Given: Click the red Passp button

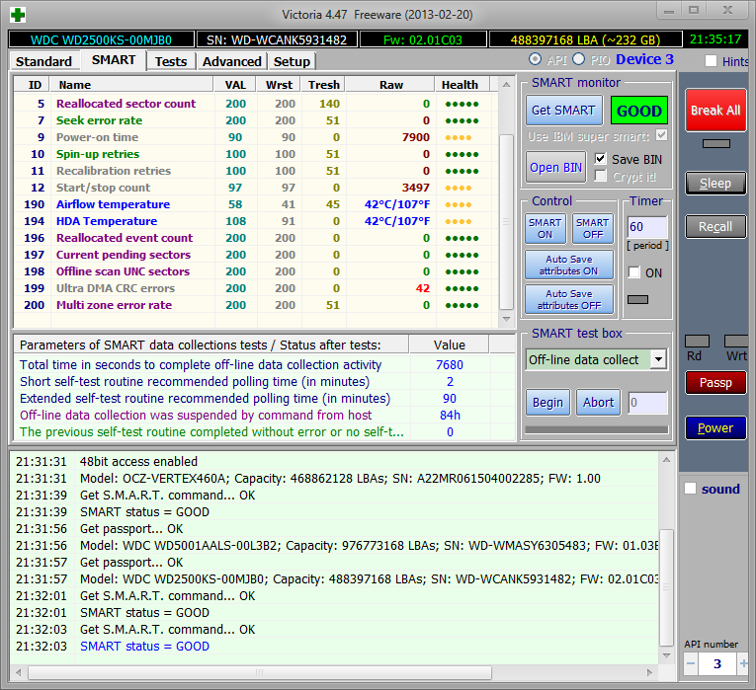Looking at the screenshot, I should point(714,382).
